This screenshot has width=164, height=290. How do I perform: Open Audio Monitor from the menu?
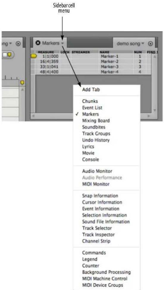[97, 171]
